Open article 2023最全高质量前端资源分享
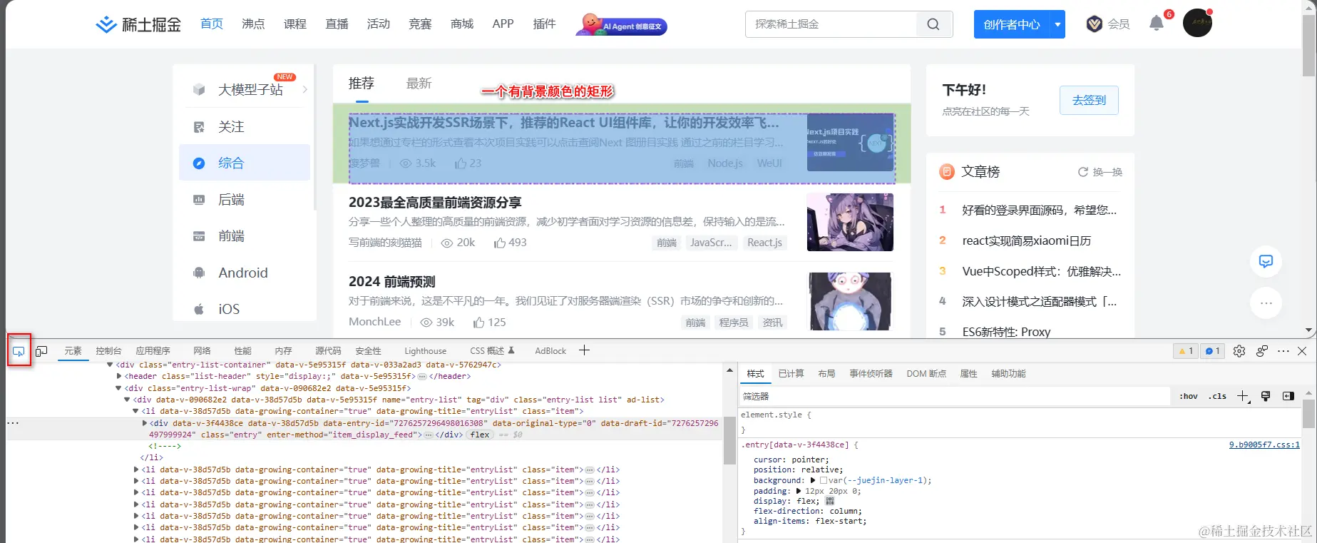 (x=435, y=203)
